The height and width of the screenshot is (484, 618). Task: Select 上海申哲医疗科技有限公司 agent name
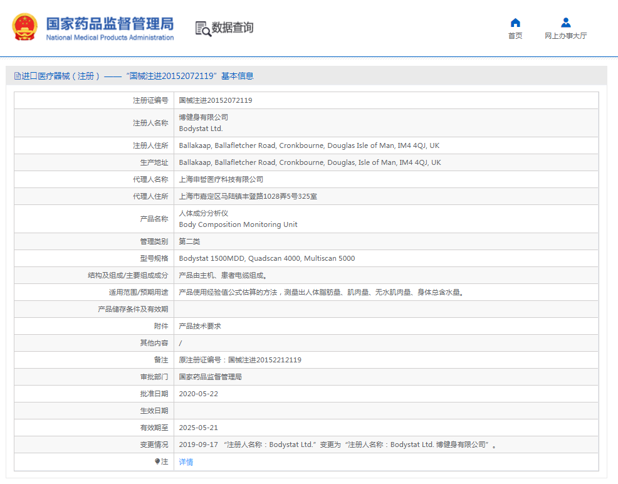(x=221, y=179)
